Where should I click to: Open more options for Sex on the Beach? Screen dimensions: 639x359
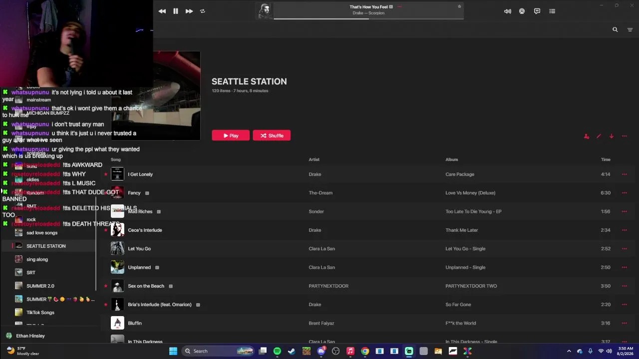tap(624, 286)
